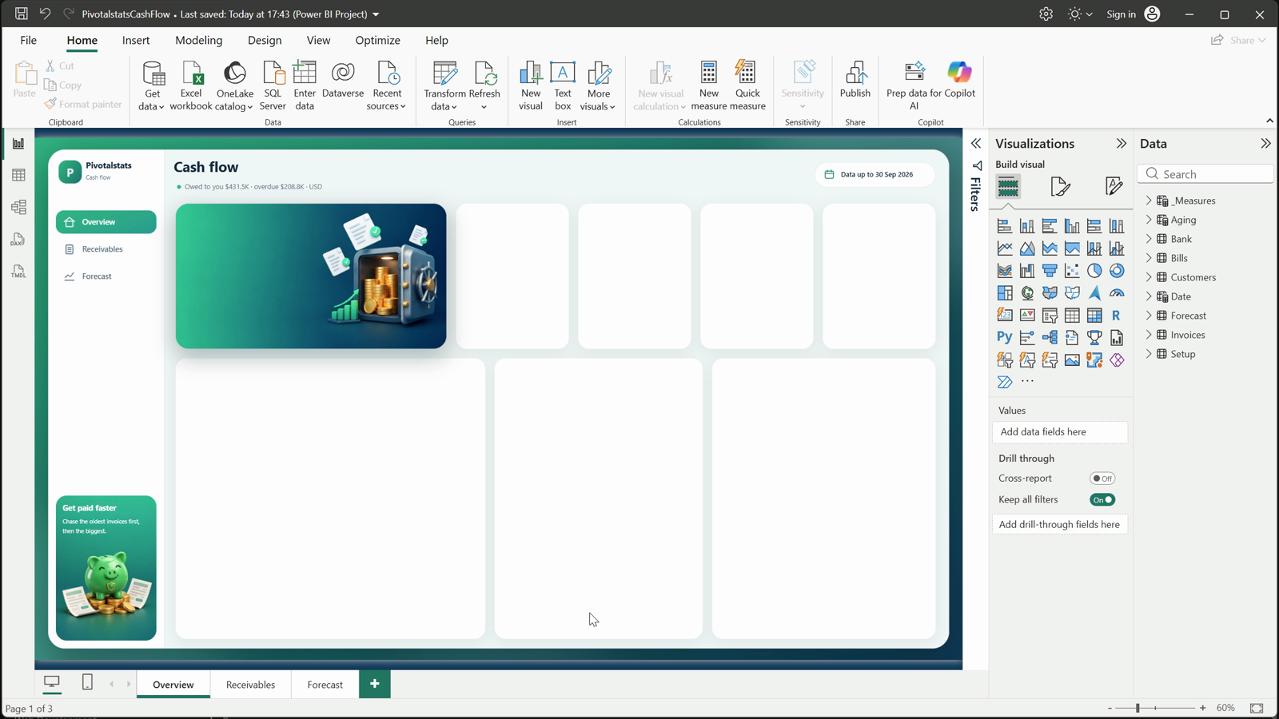Screen dimensions: 1279x719
Task: Add a new report page
Action: (375, 684)
